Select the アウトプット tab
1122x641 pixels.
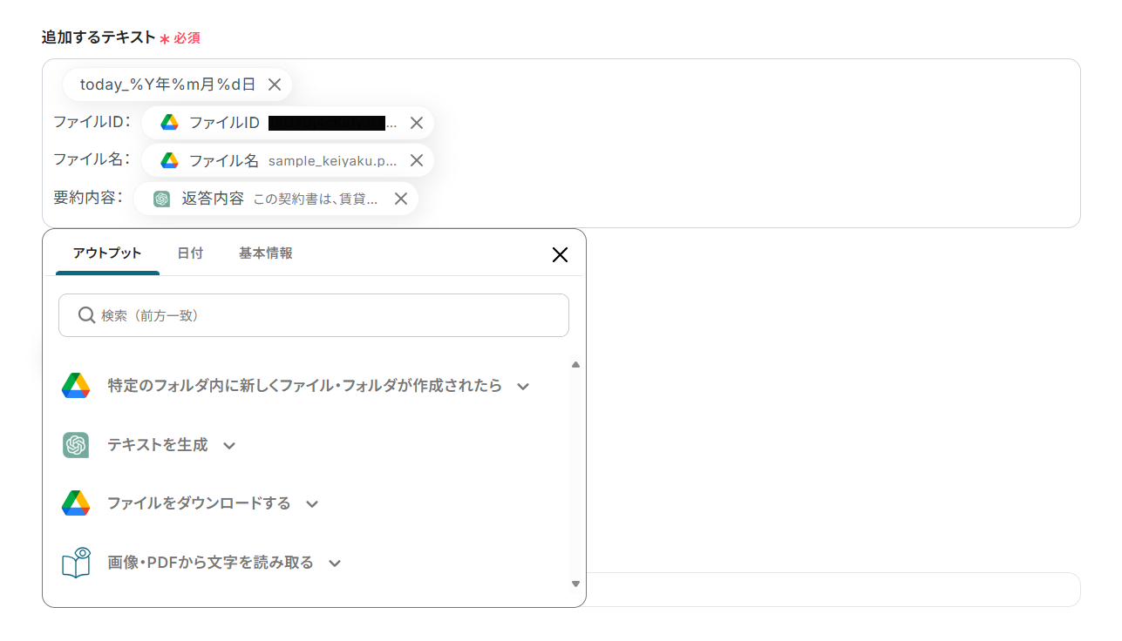coord(107,253)
